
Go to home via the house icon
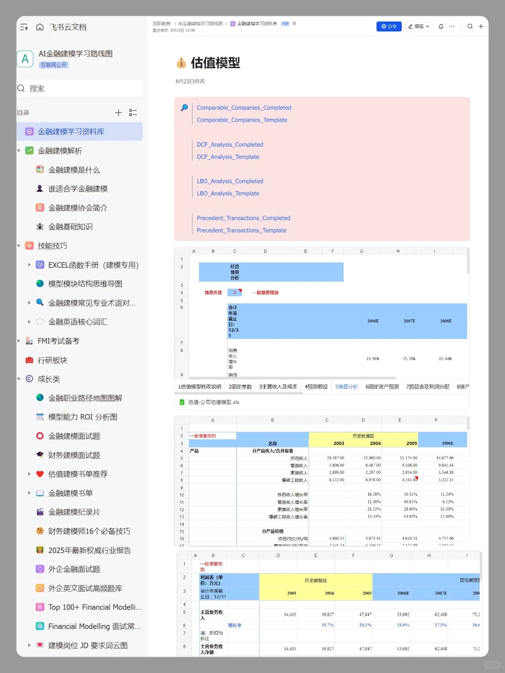40,27
